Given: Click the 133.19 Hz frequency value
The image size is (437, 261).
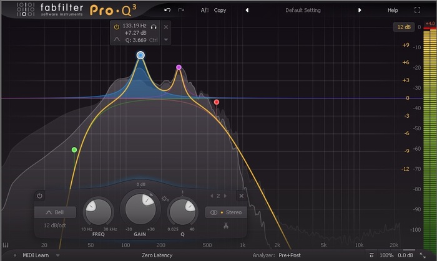Looking at the screenshot, I should (x=134, y=26).
